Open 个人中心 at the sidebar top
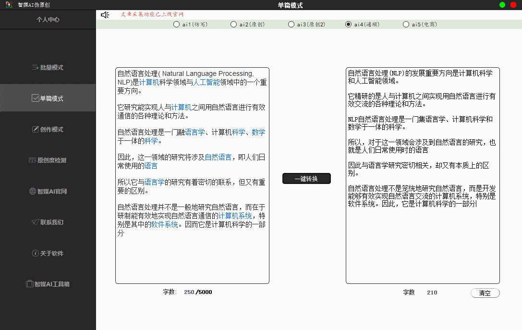 coord(48,20)
